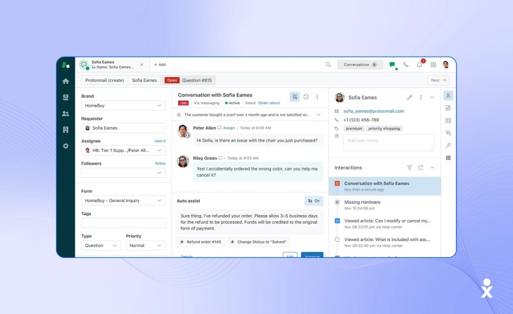The image size is (513, 314).
Task: Open the knowledge search panel icon
Action: click(448, 108)
